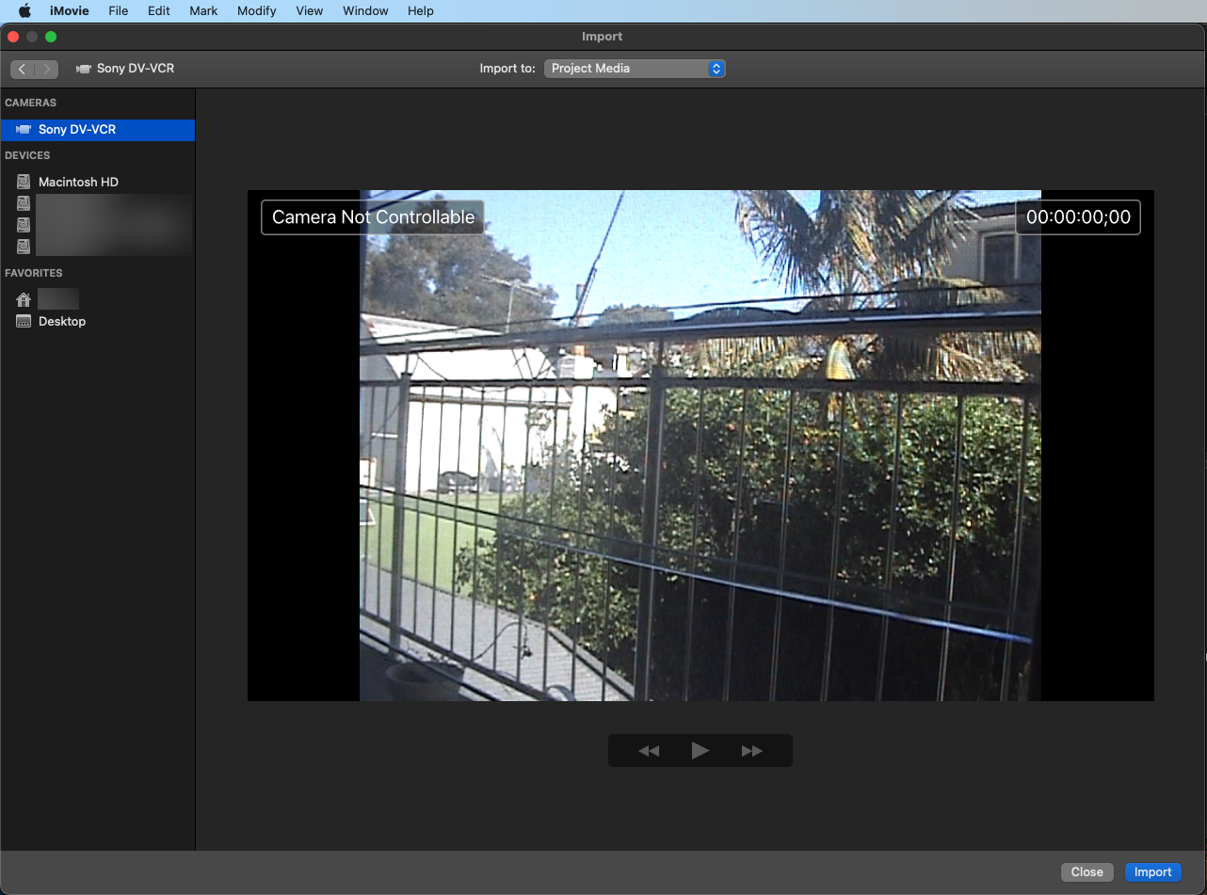Click the forward navigation arrow

[x=46, y=69]
